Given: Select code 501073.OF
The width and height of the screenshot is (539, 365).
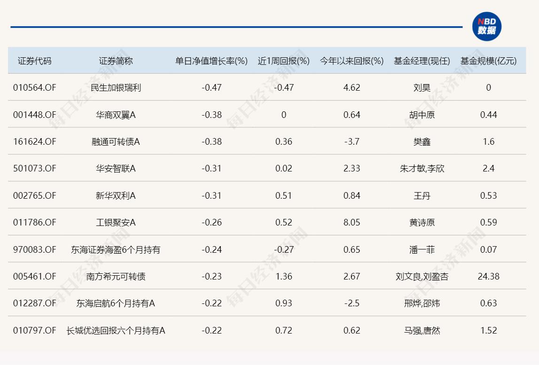Looking at the screenshot, I should coord(34,168).
